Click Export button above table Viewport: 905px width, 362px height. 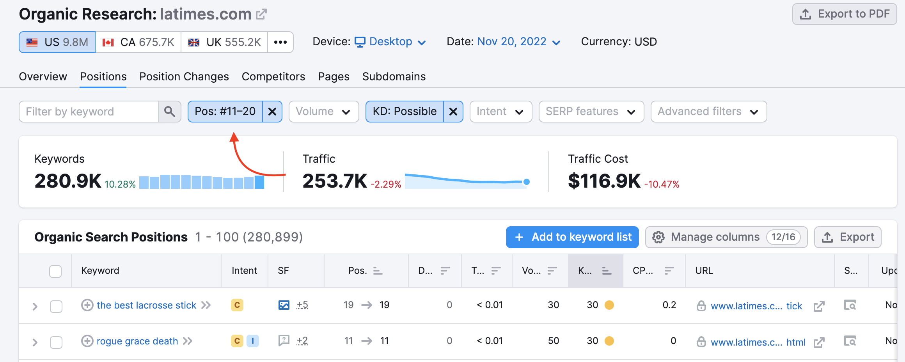pyautogui.click(x=848, y=237)
